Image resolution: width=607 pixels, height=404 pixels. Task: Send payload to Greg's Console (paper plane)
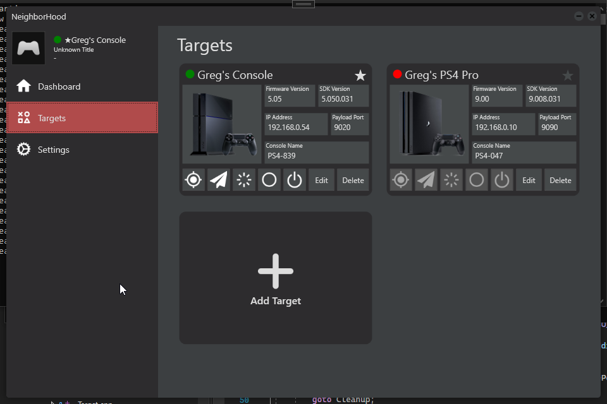click(219, 180)
